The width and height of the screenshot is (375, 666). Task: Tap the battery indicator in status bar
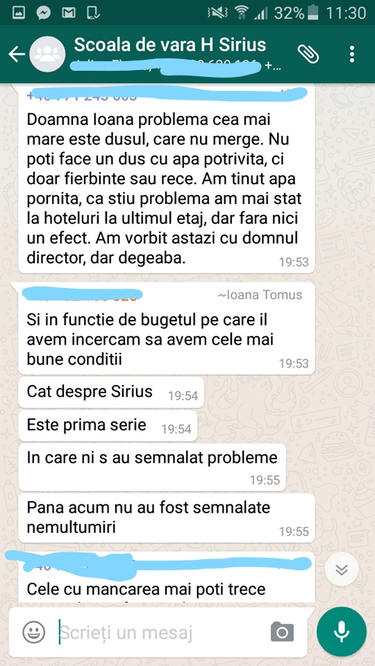point(314,12)
